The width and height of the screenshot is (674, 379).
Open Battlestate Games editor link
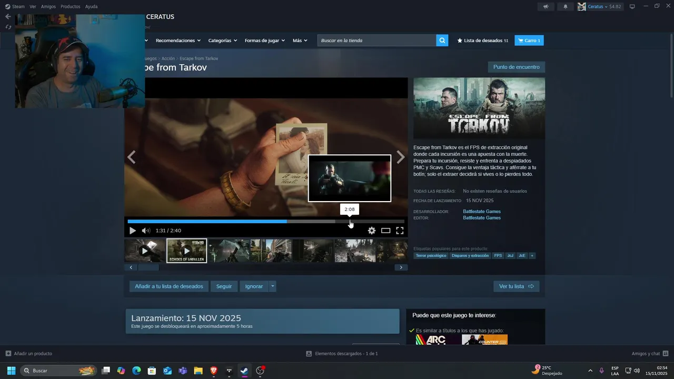482,218
